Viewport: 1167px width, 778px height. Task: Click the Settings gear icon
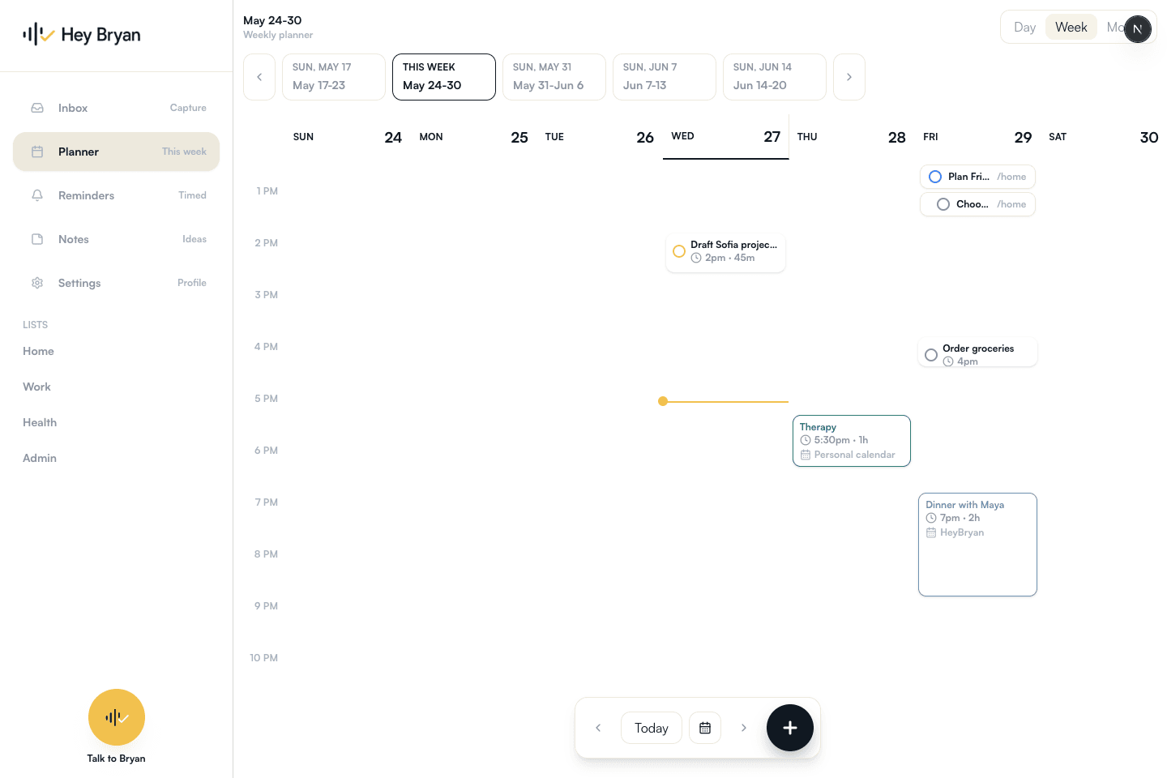point(37,283)
